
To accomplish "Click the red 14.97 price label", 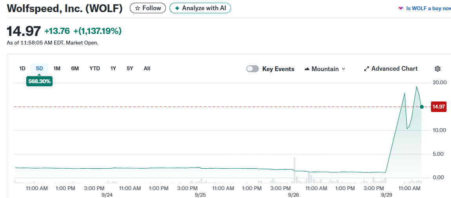I will (438, 107).
